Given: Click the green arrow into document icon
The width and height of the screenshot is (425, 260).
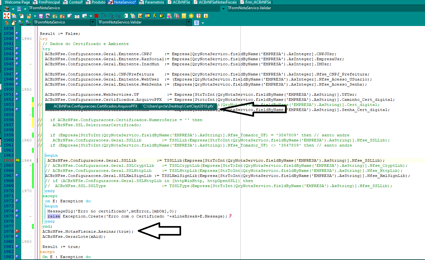Looking at the screenshot, I should pyautogui.click(x=126, y=16).
